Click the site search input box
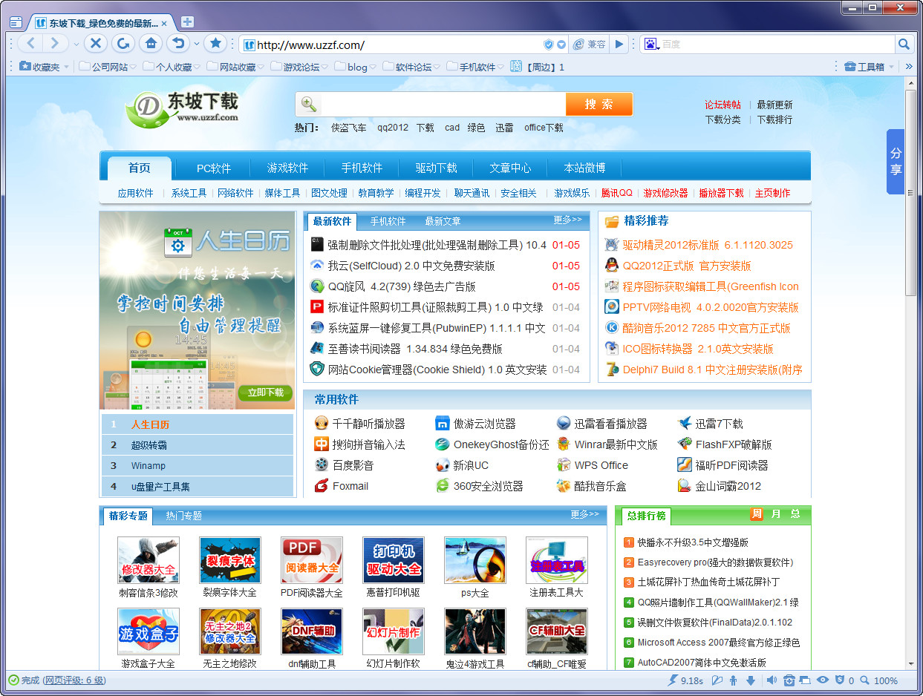The width and height of the screenshot is (923, 696). point(442,104)
